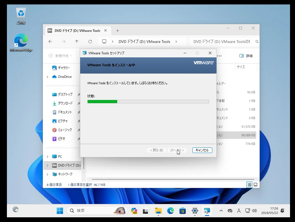Click the search magnifier in Explorer
Viewport: 295px width, 222px height.
coord(257,42)
